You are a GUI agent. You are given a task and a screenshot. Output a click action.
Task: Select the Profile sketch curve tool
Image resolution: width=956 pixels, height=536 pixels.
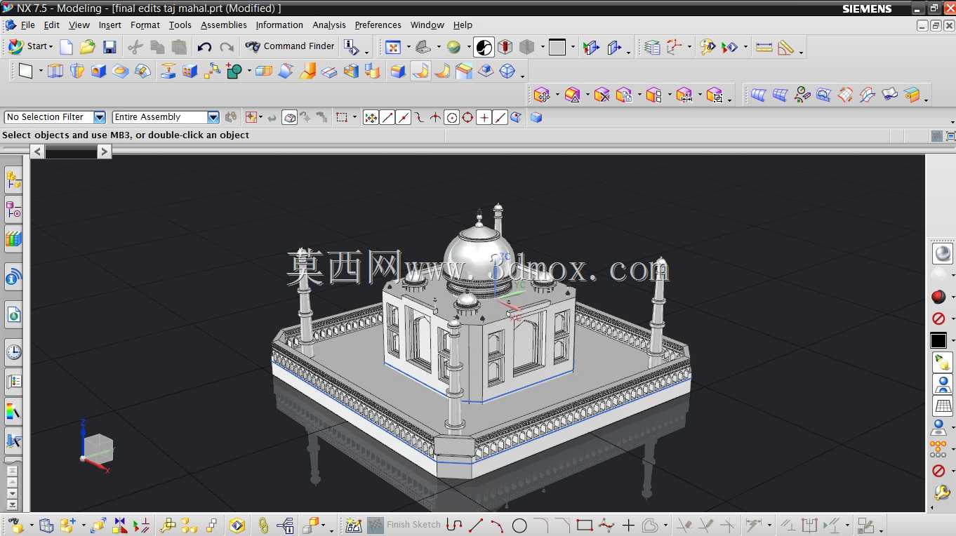click(x=454, y=525)
